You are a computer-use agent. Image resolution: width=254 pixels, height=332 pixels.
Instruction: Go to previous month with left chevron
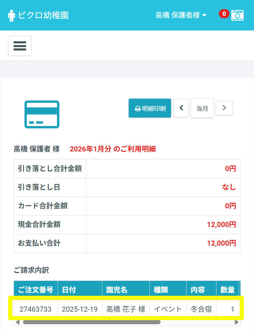(181, 108)
